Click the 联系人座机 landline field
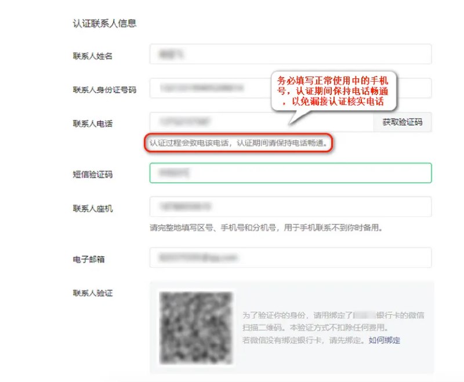Image resolution: width=464 pixels, height=382 pixels. tap(291, 207)
